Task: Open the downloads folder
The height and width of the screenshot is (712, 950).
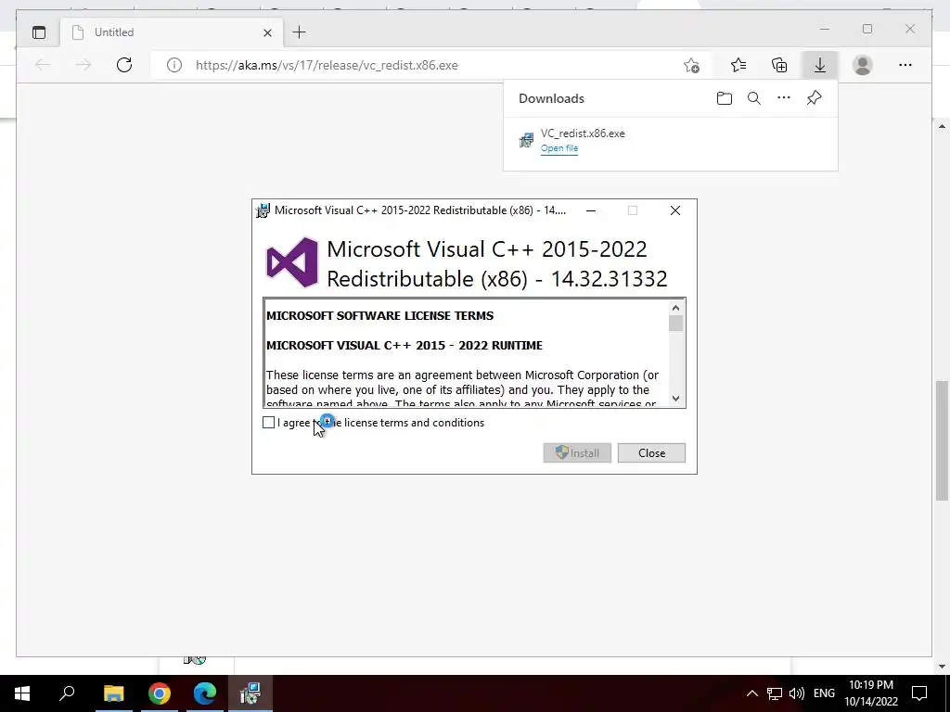Action: pos(724,98)
